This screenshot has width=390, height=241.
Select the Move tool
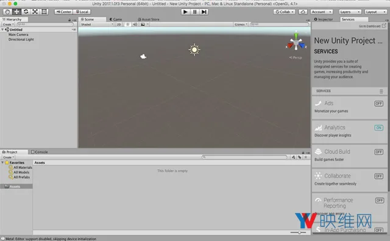(16, 12)
